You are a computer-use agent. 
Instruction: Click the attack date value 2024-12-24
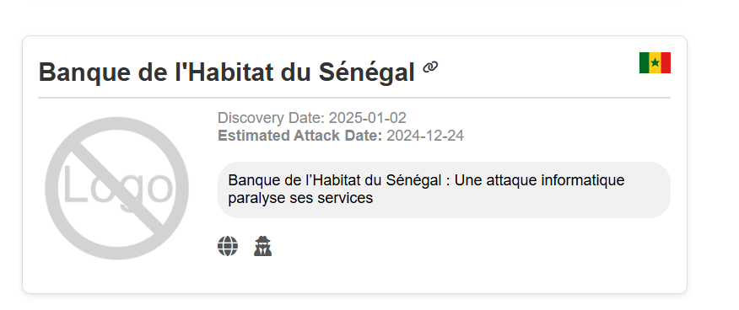[425, 136]
